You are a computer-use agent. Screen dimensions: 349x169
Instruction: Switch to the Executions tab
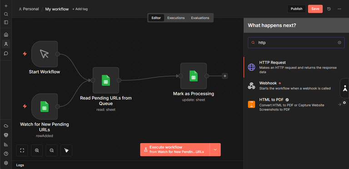tap(176, 18)
